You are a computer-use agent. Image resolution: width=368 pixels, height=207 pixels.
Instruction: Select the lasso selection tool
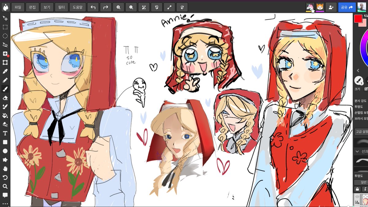tap(5, 45)
